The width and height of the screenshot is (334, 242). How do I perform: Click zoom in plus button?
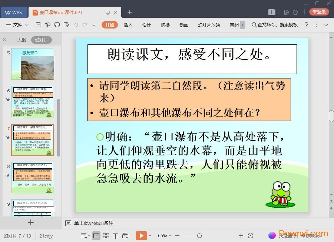241,236
